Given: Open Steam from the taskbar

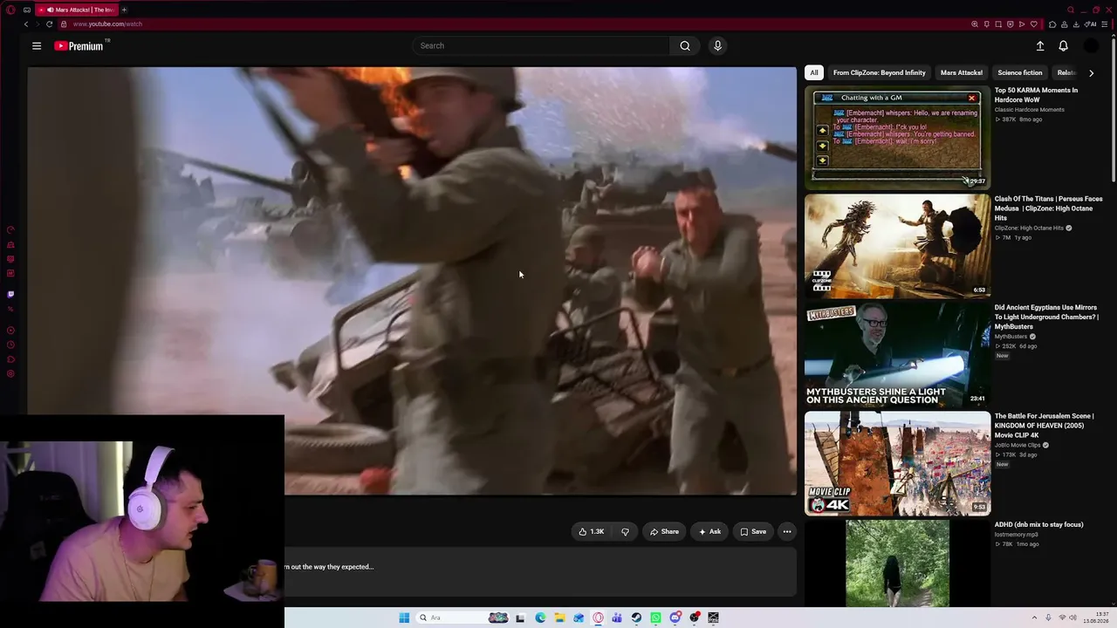Looking at the screenshot, I should (x=636, y=618).
